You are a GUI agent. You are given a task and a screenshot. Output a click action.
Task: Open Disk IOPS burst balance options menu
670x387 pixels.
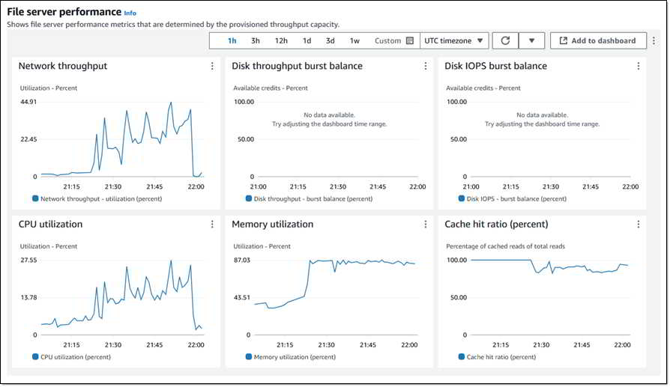(x=638, y=66)
